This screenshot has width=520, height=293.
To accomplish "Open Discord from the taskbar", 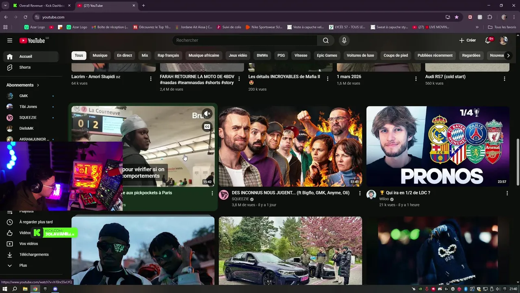I will 55,289.
